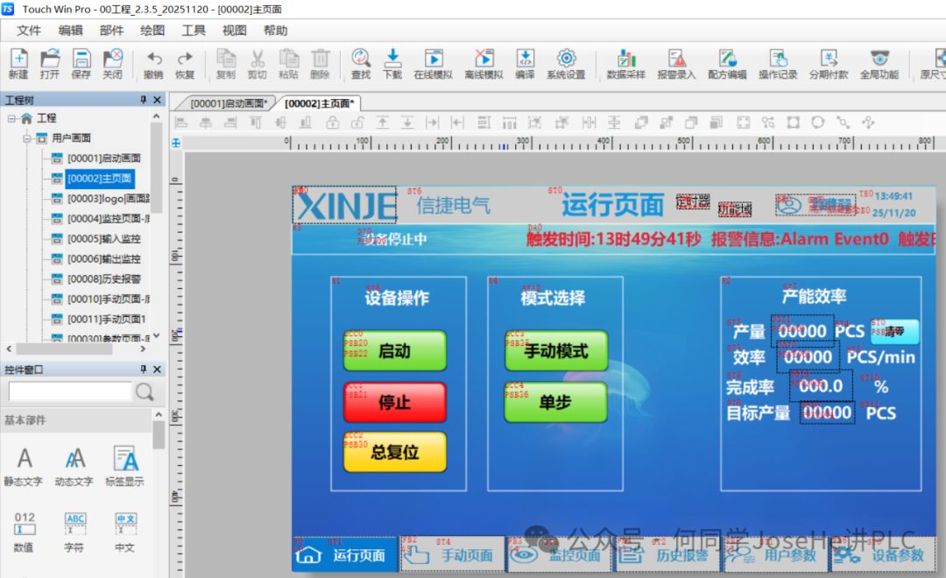The height and width of the screenshot is (578, 946).
Task: Select the 中文 Chinese text component
Action: pyautogui.click(x=125, y=532)
